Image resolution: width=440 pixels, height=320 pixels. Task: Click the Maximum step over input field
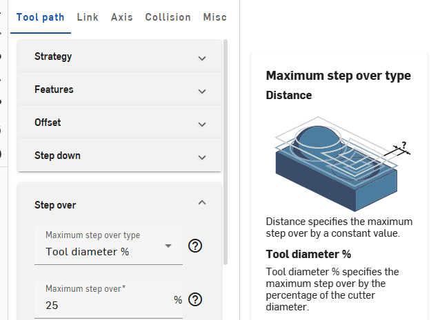coord(108,299)
